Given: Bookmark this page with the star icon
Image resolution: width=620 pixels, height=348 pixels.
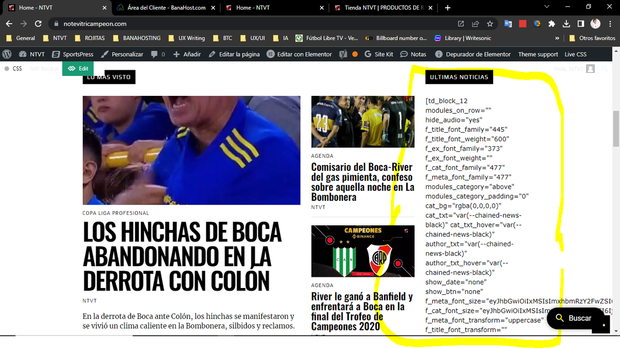Looking at the screenshot, I should click(490, 24).
